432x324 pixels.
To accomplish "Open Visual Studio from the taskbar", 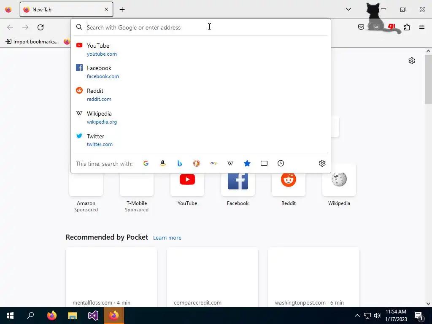I will pos(93,316).
